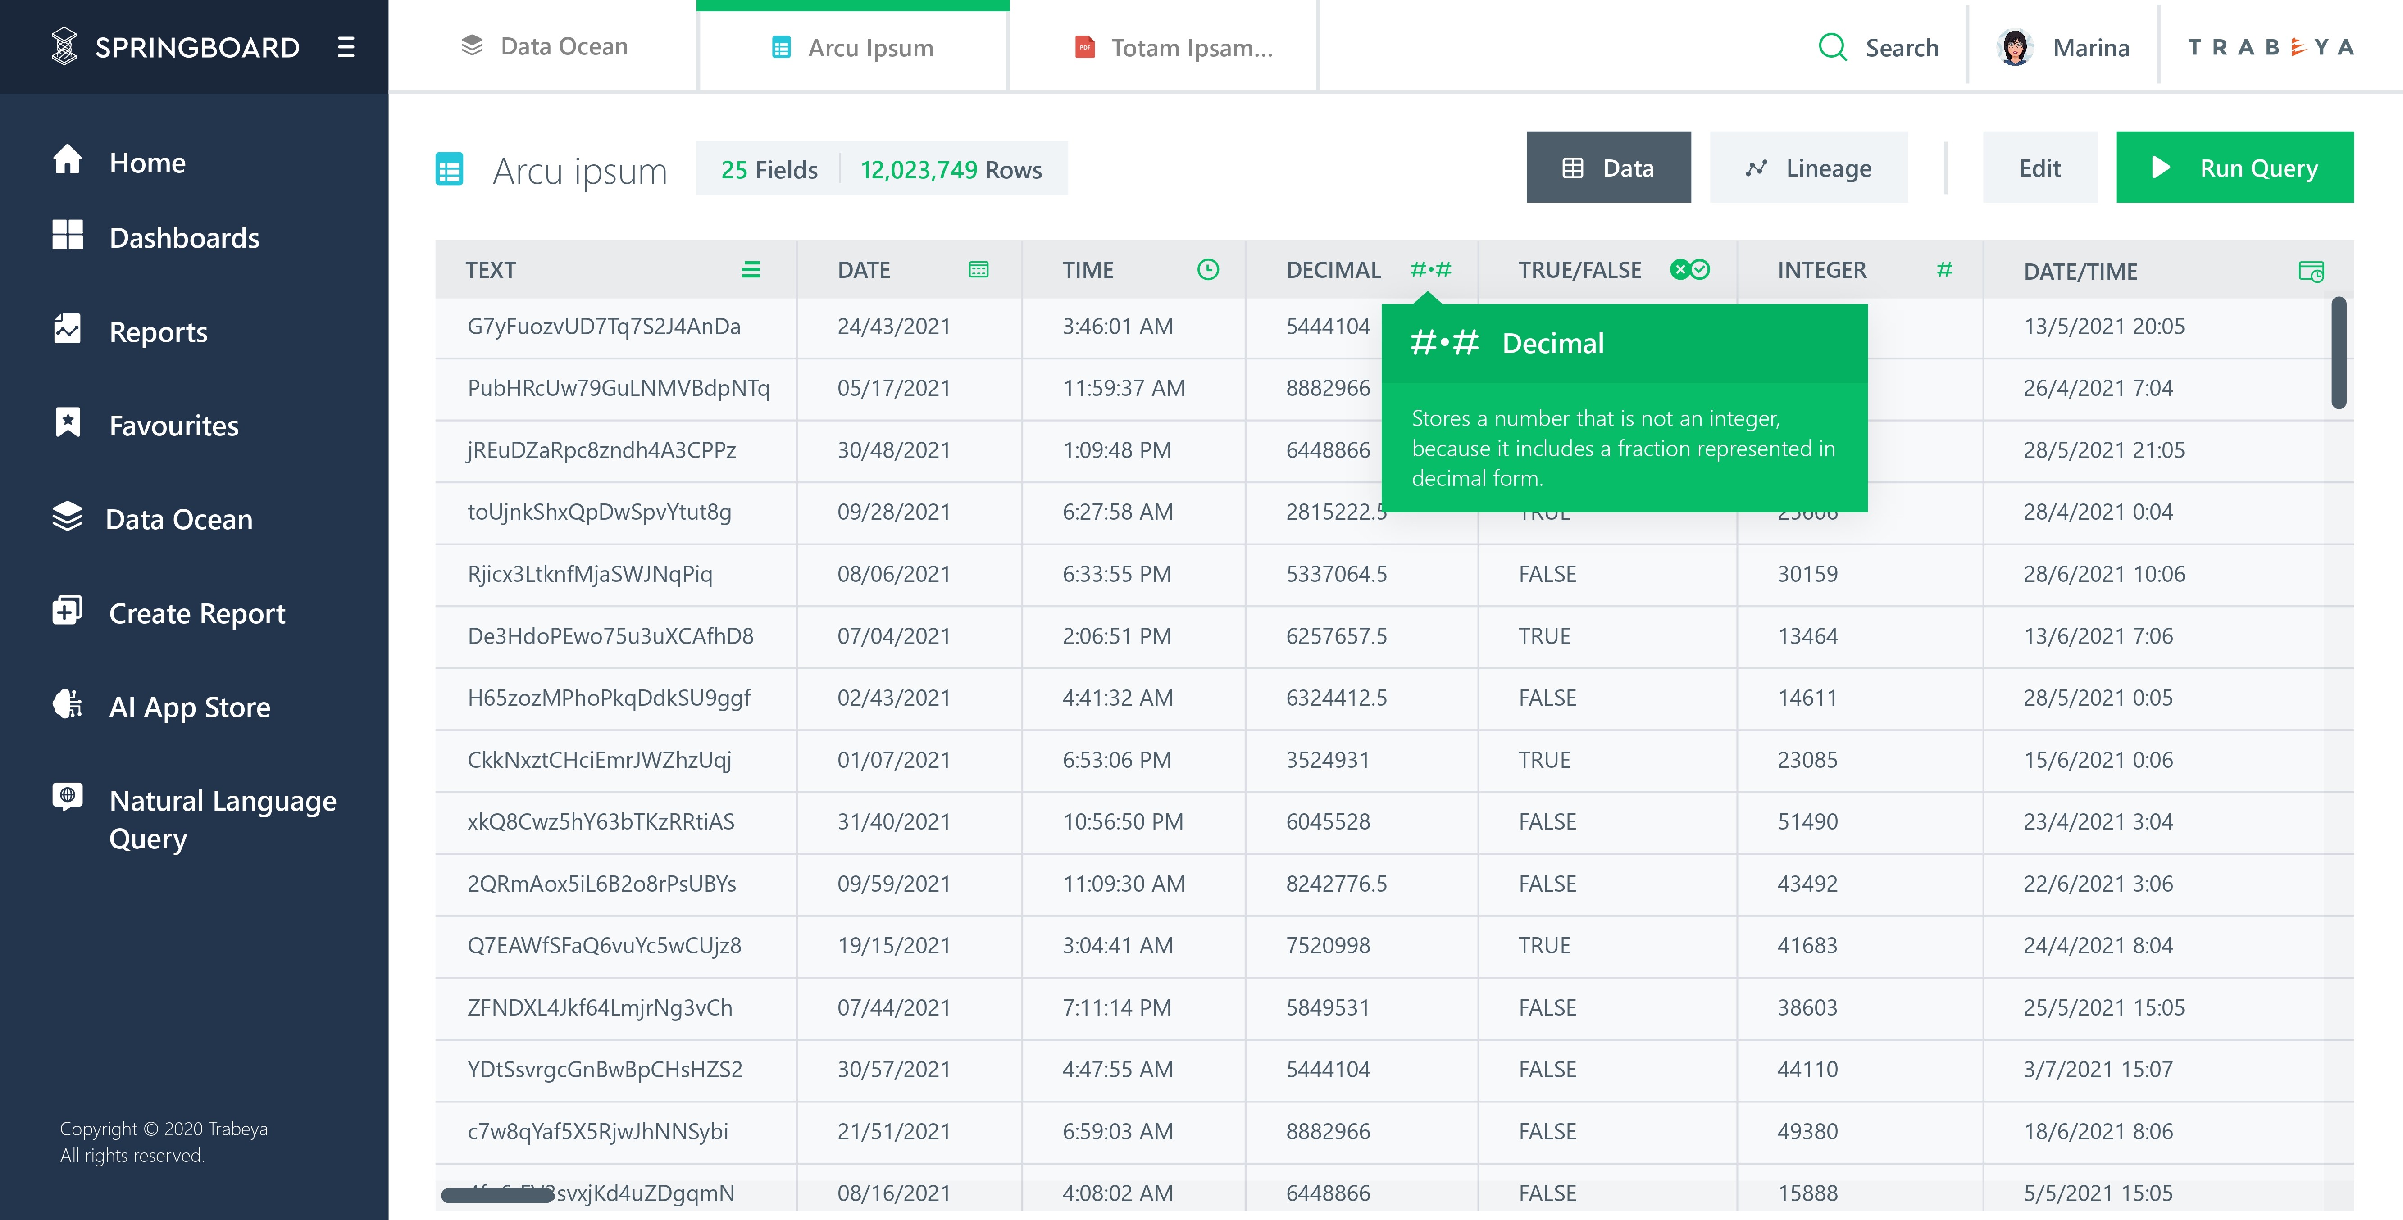Click the Decimal tooltip title
Image resolution: width=2403 pixels, height=1220 pixels.
[1553, 343]
